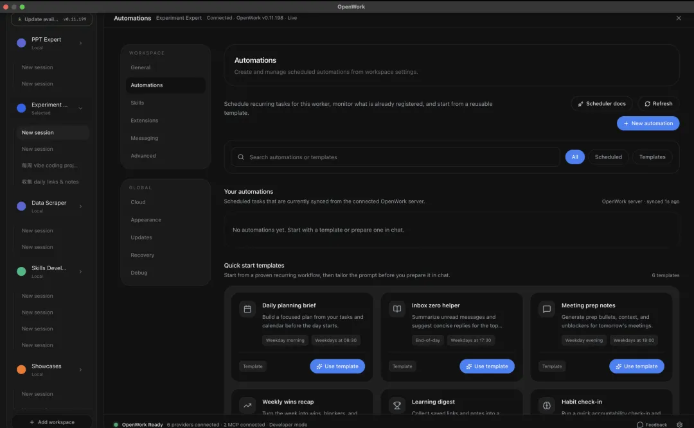The width and height of the screenshot is (694, 428).
Task: Open the vibe coding proj... session
Action: (x=53, y=166)
